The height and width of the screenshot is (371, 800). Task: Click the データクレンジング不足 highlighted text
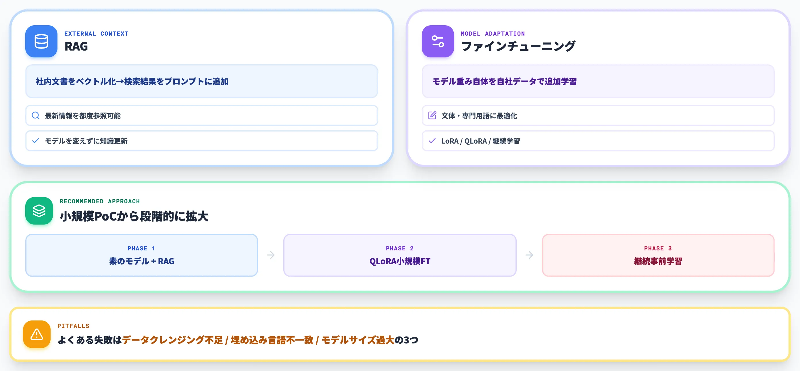coord(172,340)
